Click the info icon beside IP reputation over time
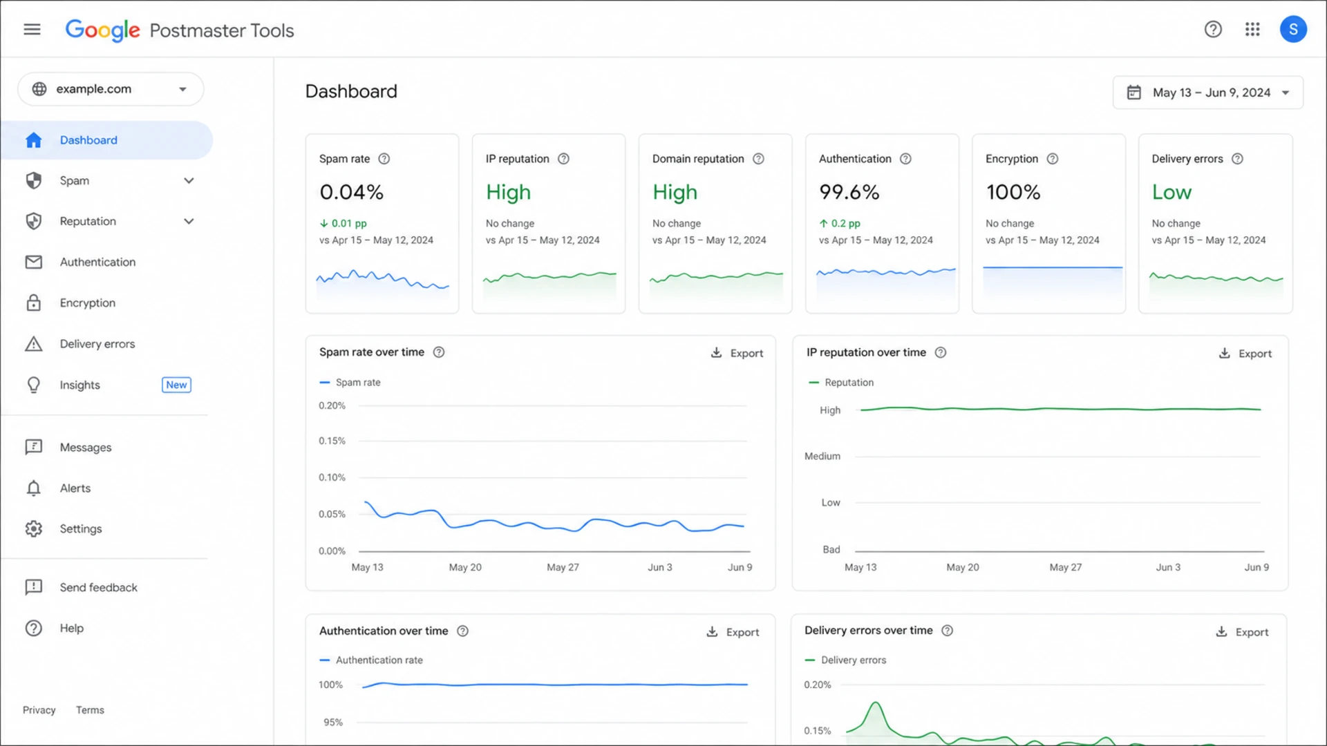This screenshot has width=1327, height=746. [x=941, y=352]
